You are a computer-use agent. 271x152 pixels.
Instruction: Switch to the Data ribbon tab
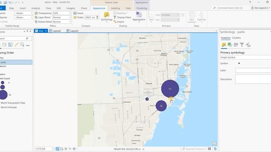(128, 8)
